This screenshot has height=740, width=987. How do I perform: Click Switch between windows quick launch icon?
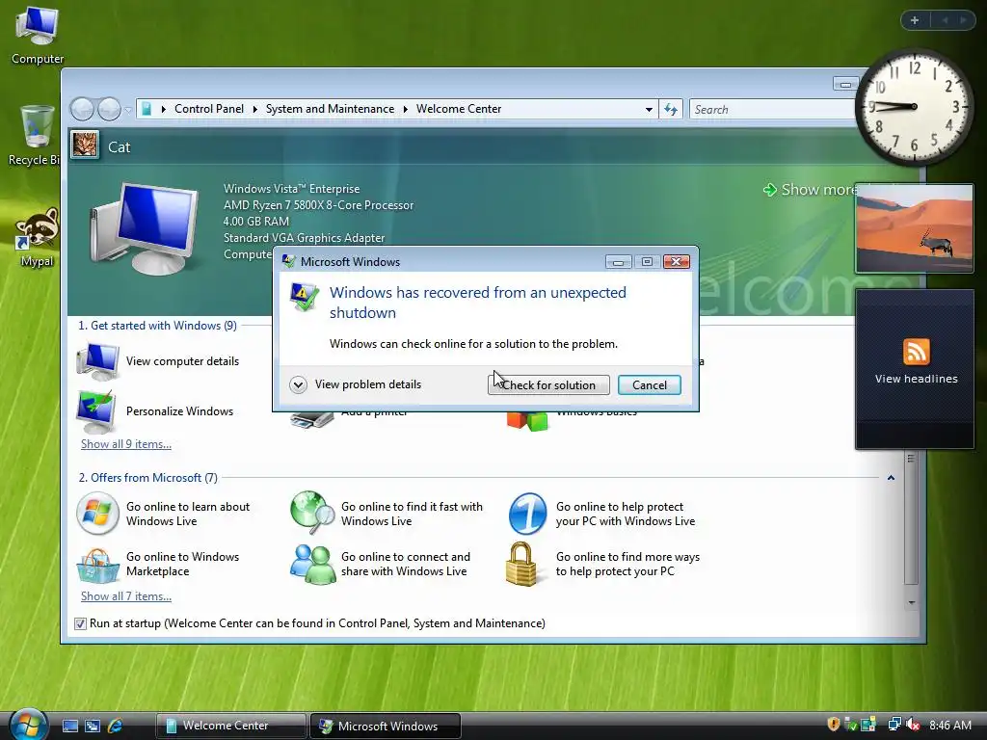tap(93, 726)
